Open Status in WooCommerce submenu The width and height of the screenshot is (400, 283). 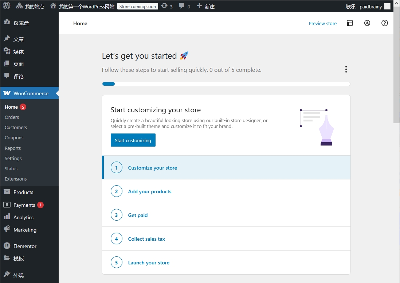(11, 168)
